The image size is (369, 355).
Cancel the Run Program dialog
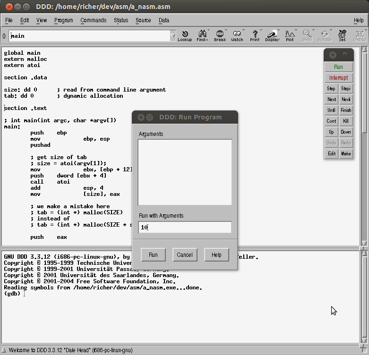click(x=185, y=255)
